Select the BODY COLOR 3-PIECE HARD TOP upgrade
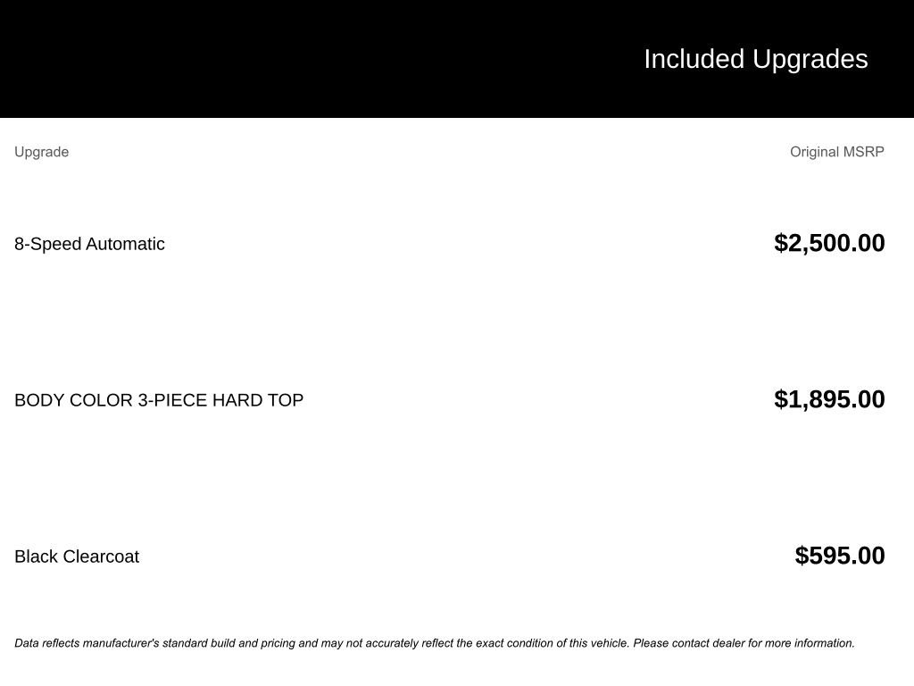This screenshot has width=914, height=686. pyautogui.click(x=159, y=400)
